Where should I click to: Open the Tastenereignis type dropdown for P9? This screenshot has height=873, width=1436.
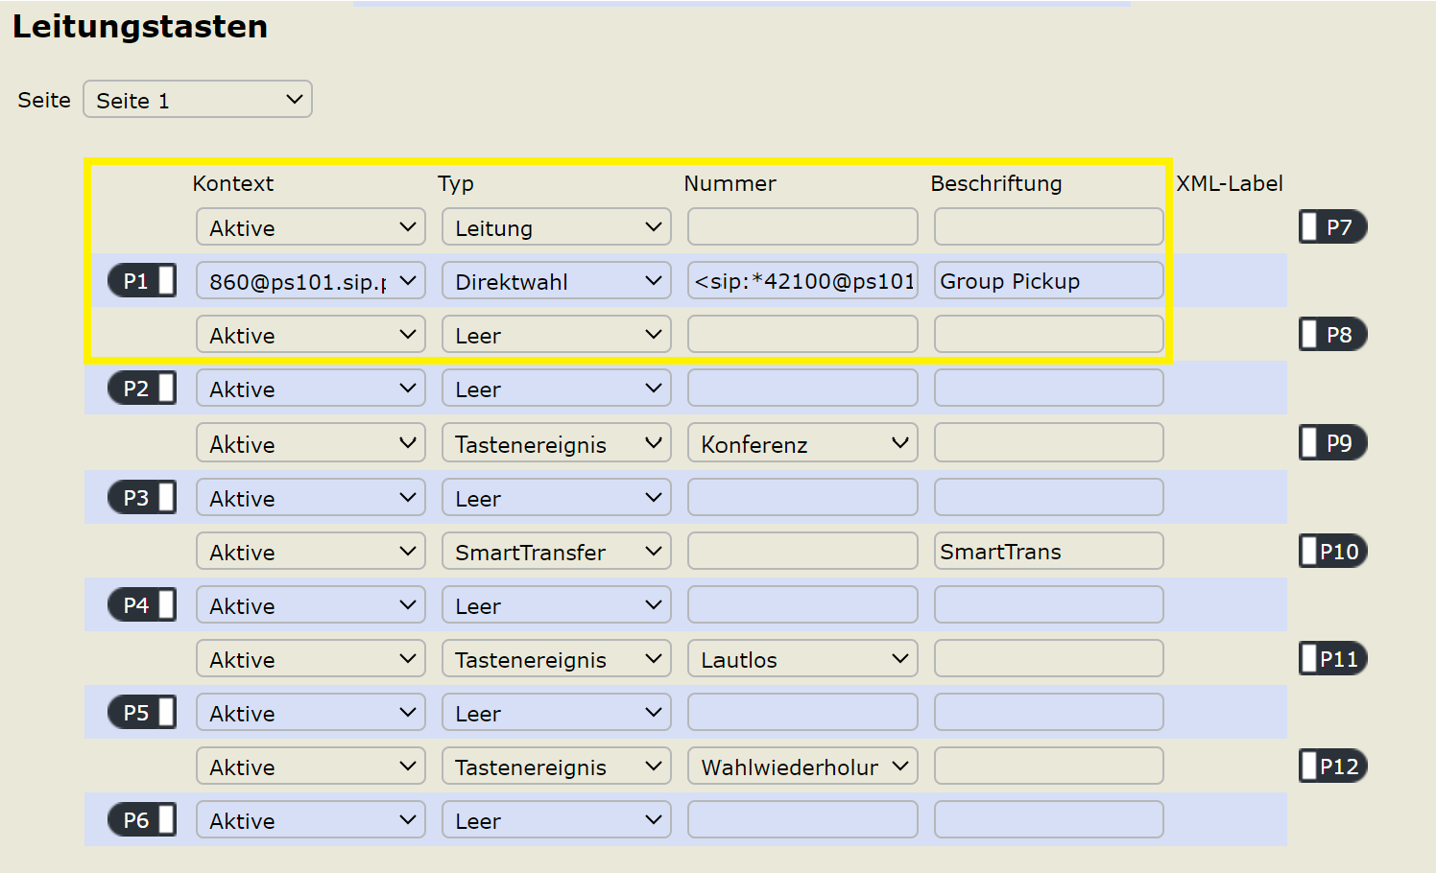[557, 443]
